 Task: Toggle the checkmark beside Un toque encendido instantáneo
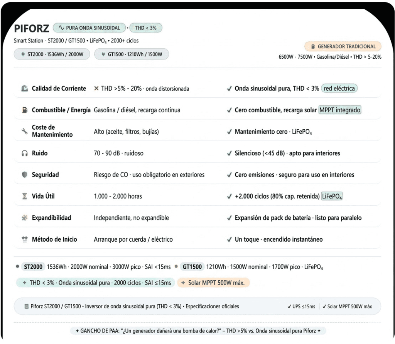(230, 239)
